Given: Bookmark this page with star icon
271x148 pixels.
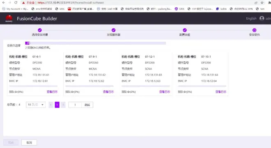Looking at the screenshot, I should point(262,2).
